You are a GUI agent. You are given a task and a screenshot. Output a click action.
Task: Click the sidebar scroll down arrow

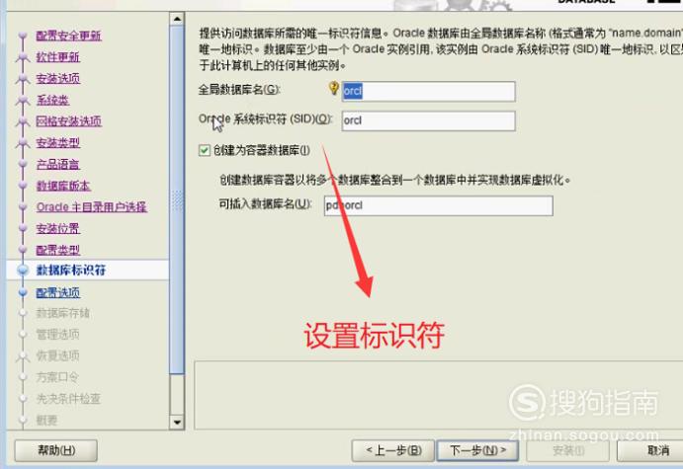177,422
